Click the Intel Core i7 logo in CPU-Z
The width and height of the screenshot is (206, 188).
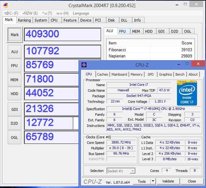(187, 93)
